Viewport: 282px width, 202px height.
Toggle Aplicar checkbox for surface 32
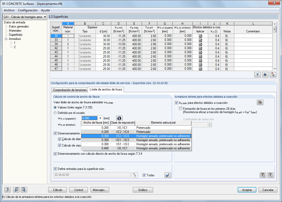tap(200, 36)
